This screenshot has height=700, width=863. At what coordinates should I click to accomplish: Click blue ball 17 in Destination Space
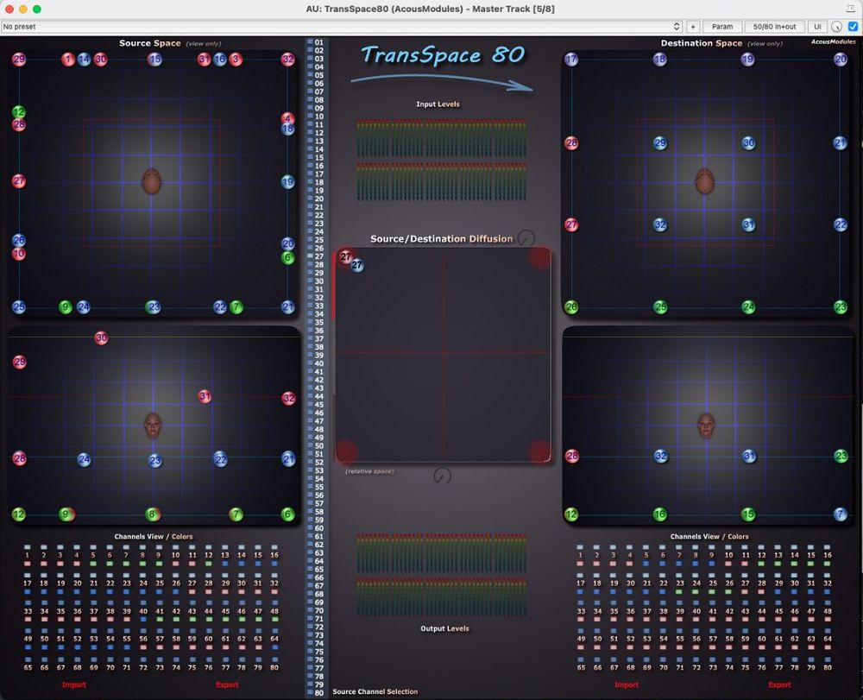tap(571, 59)
